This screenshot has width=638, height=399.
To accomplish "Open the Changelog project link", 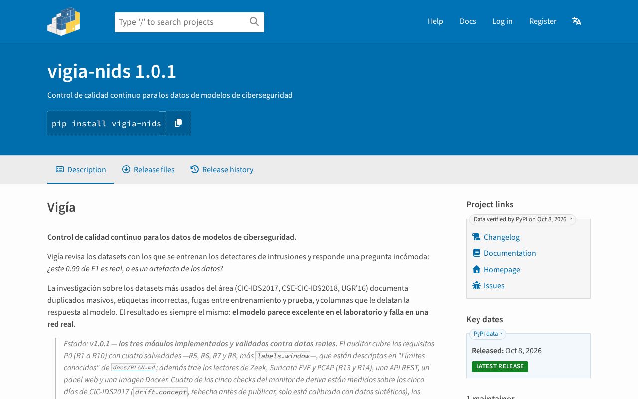I will tap(502, 237).
